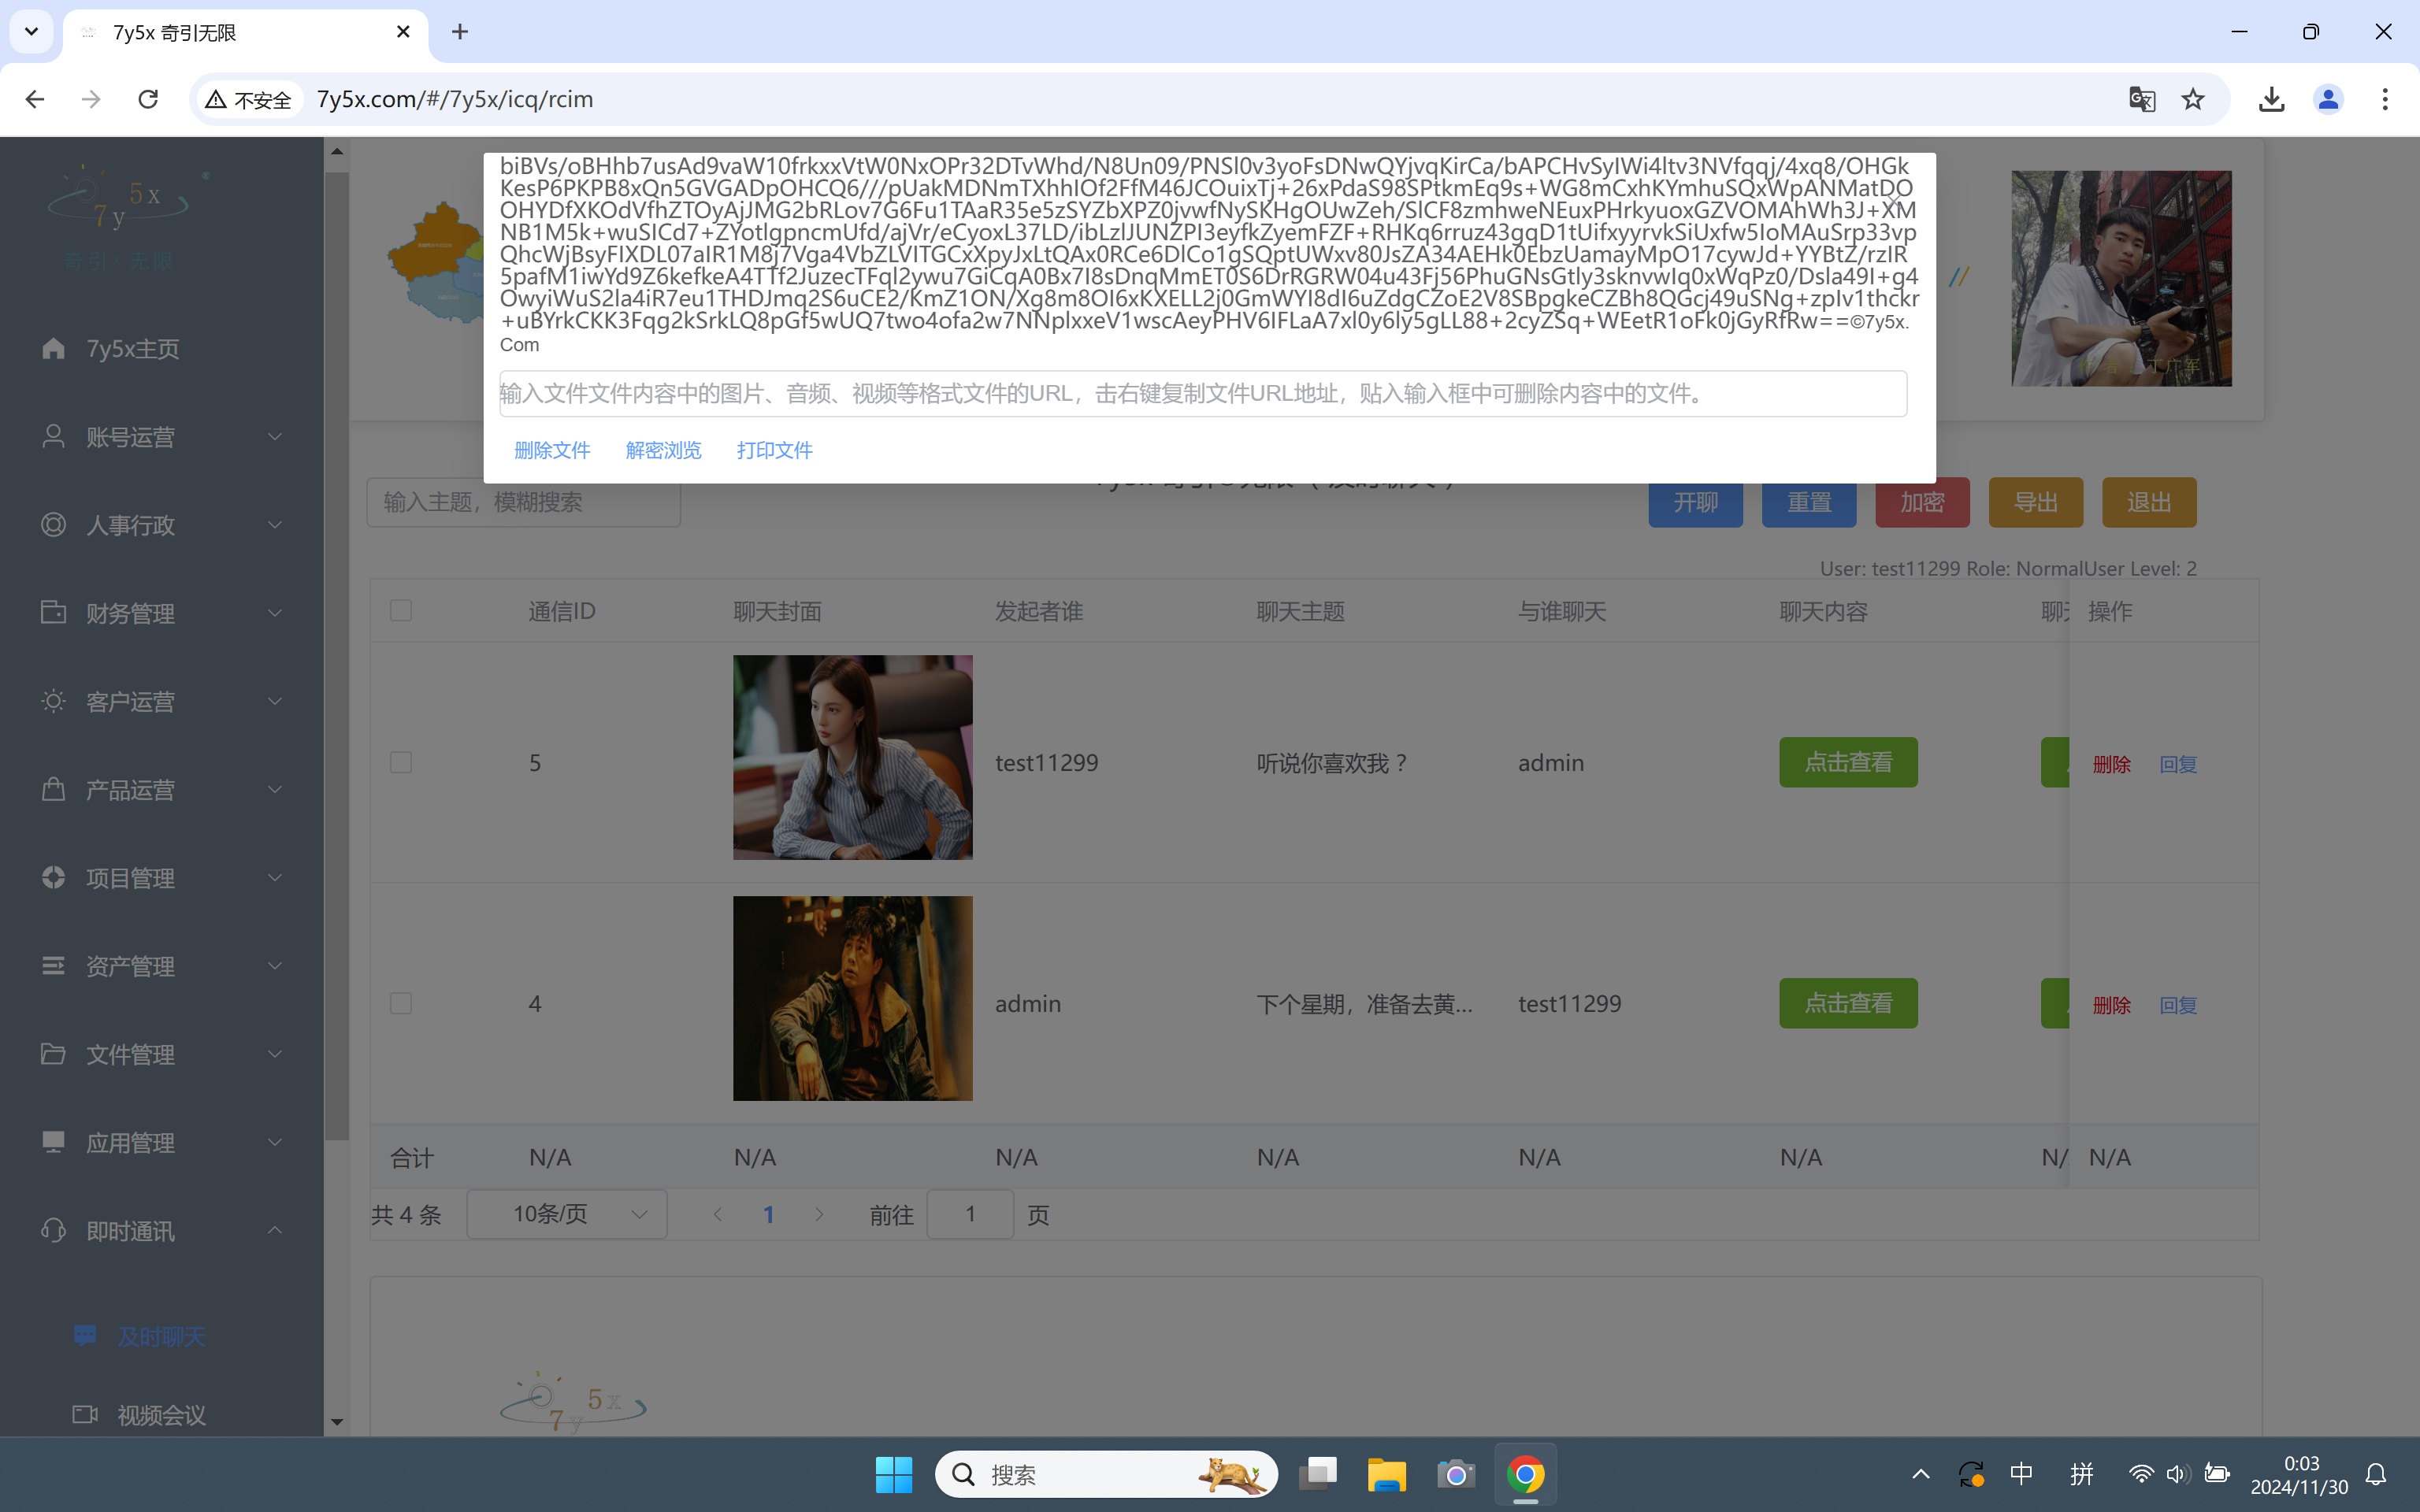Click the Google Translate icon in address bar
Screen dimensions: 2420x1512
click(x=2141, y=99)
